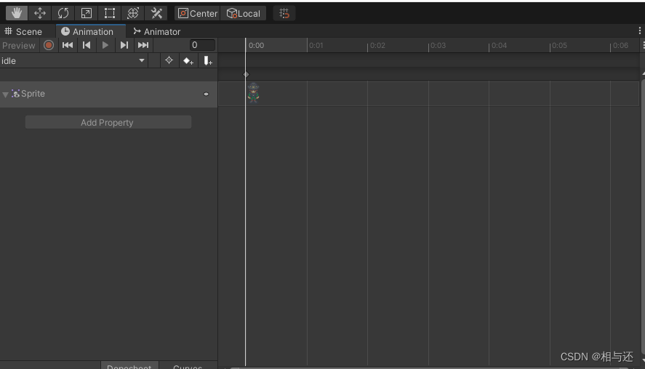Select the Hand tool
This screenshot has height=369, width=645.
click(17, 13)
